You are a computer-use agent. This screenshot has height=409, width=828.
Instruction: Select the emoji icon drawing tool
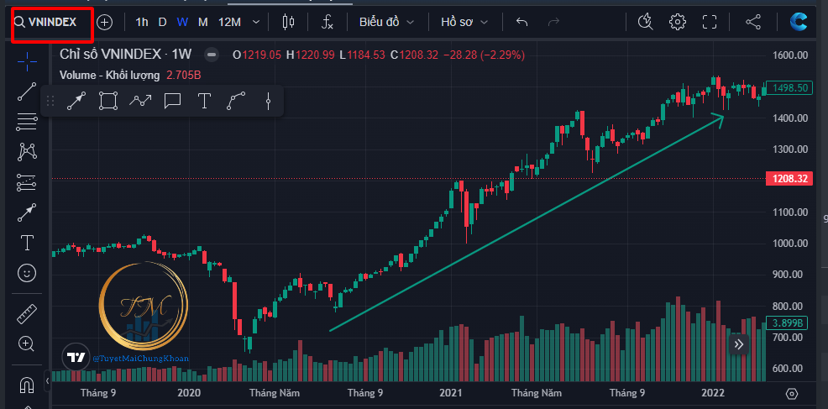click(x=27, y=273)
